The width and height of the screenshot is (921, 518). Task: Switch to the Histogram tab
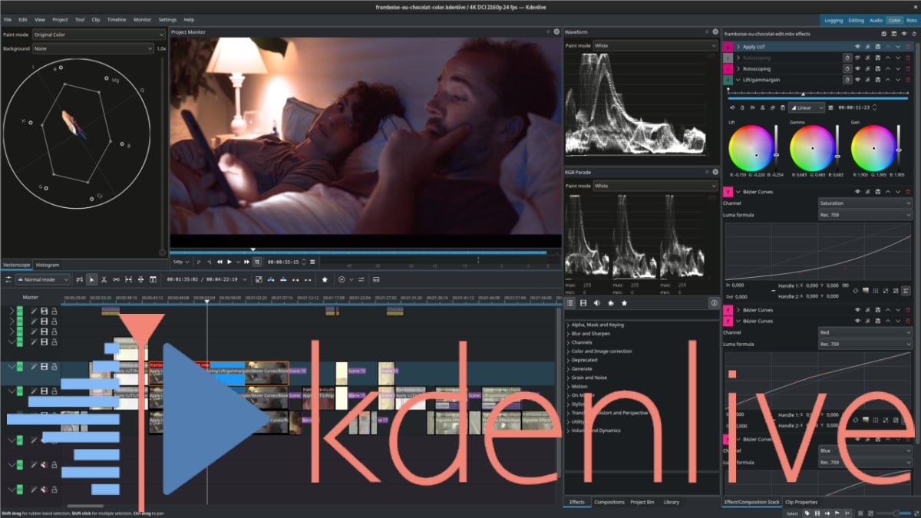(x=48, y=265)
